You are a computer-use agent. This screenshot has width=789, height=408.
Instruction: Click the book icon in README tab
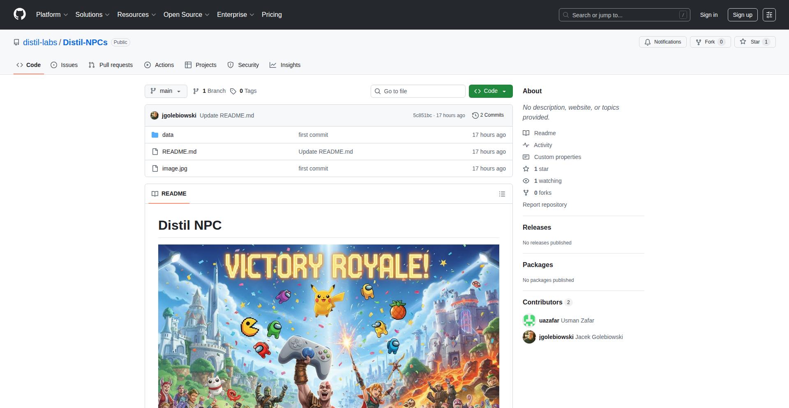(155, 194)
